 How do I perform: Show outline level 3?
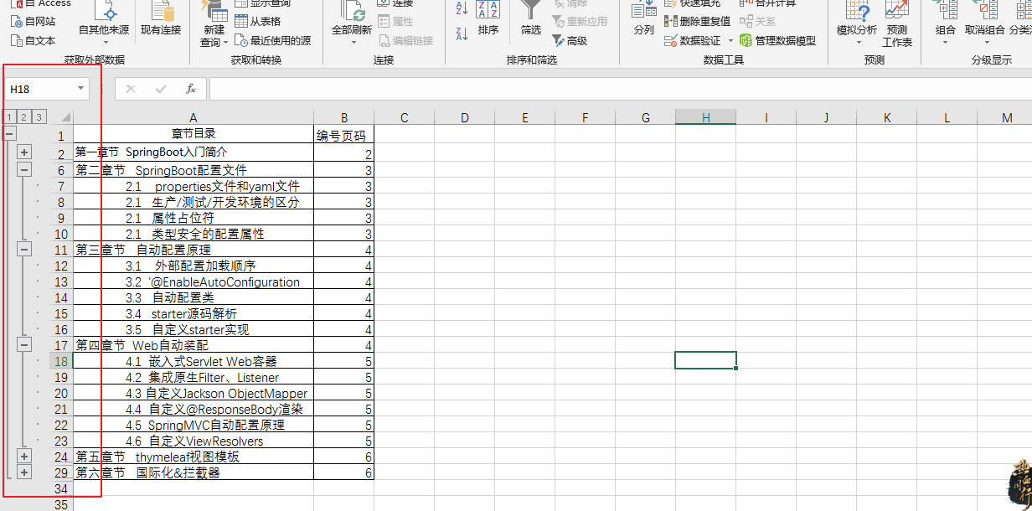coord(39,117)
